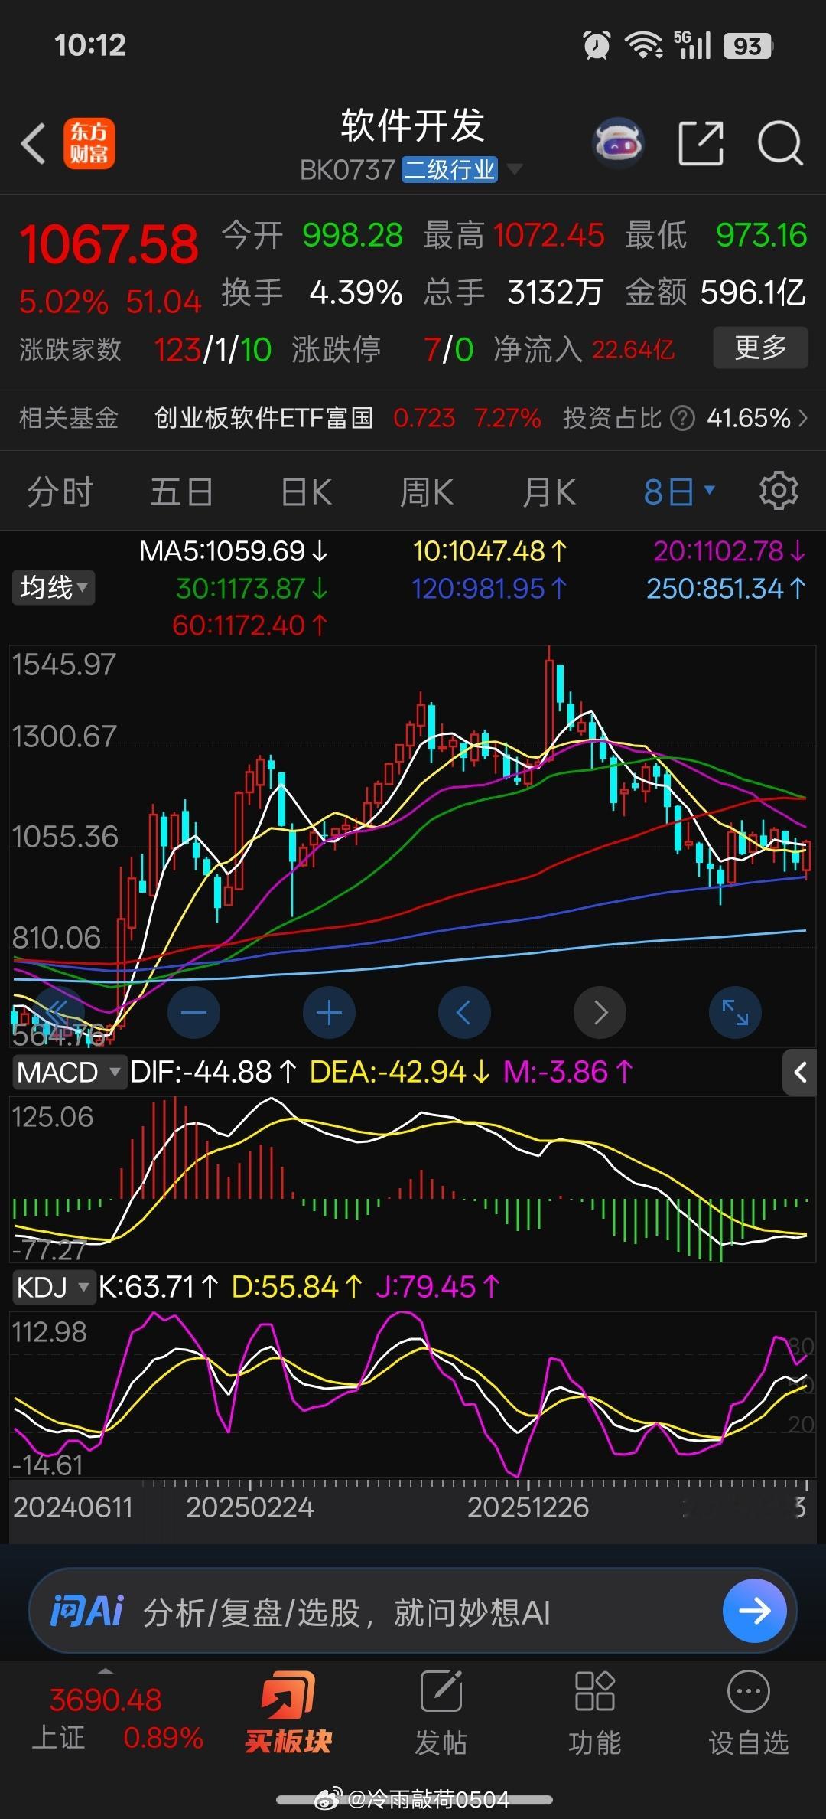Collapse indicator panel side arrow
This screenshot has height=1819, width=826.
pos(800,1073)
